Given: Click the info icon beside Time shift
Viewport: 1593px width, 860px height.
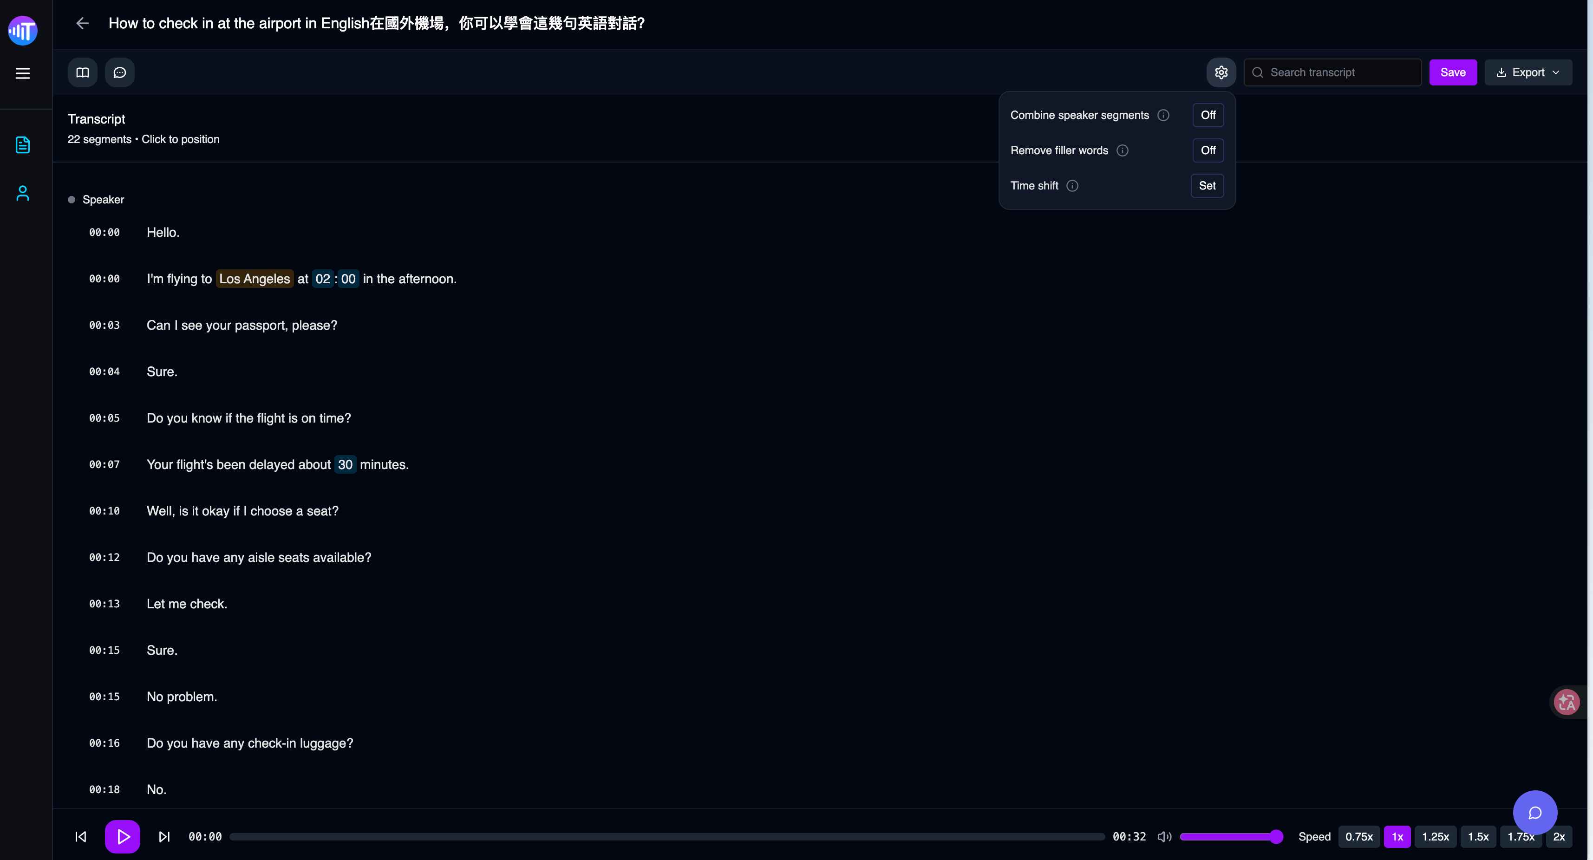Looking at the screenshot, I should 1072,185.
